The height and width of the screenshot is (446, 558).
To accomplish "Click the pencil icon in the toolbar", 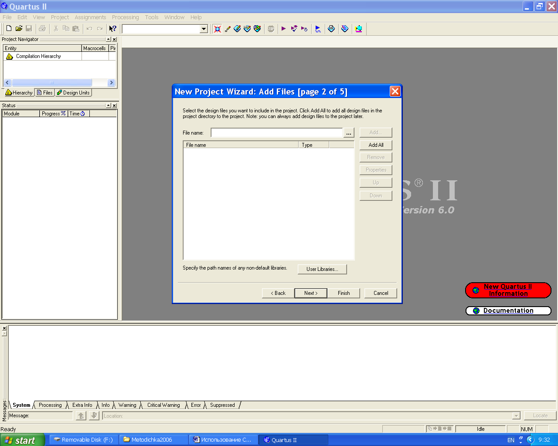I will [x=228, y=29].
